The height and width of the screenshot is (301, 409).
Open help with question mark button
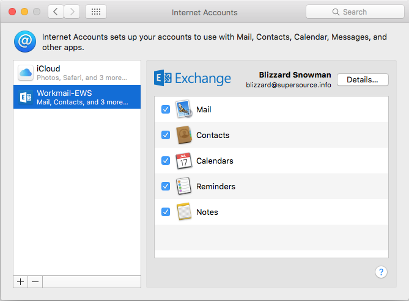point(380,272)
